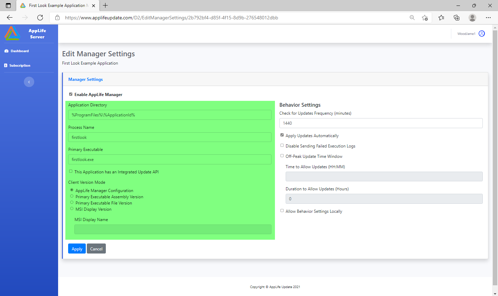This screenshot has width=498, height=296.
Task: Focus the Process Name field
Action: [x=170, y=137]
